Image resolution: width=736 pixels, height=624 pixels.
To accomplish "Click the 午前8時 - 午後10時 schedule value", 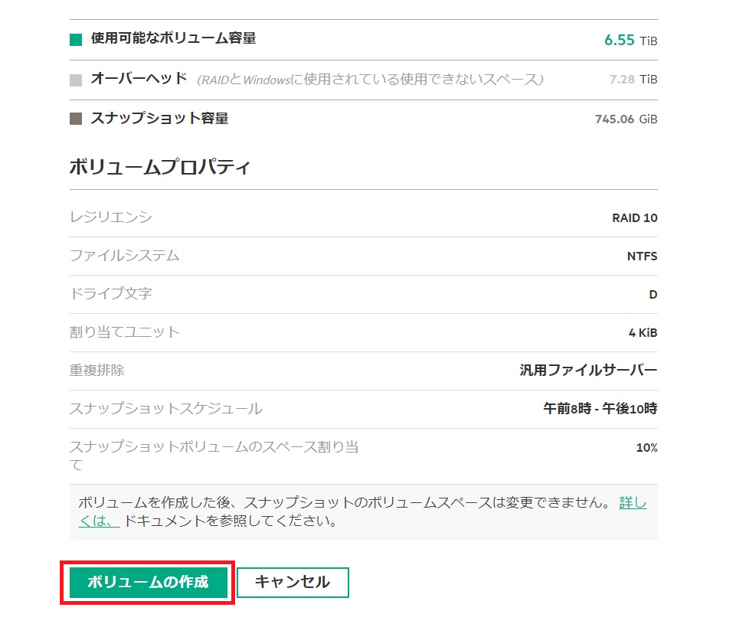I will click(x=600, y=409).
